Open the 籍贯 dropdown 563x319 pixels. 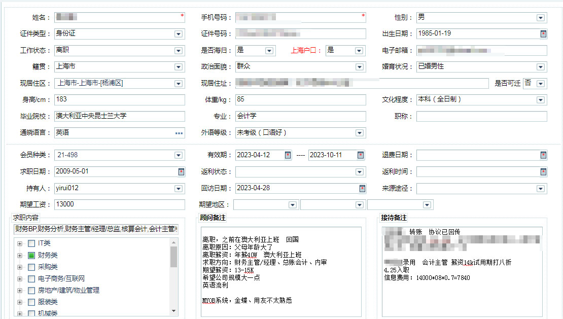click(179, 67)
